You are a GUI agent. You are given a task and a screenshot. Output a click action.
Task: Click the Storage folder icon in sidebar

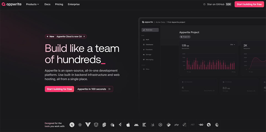point(144,55)
